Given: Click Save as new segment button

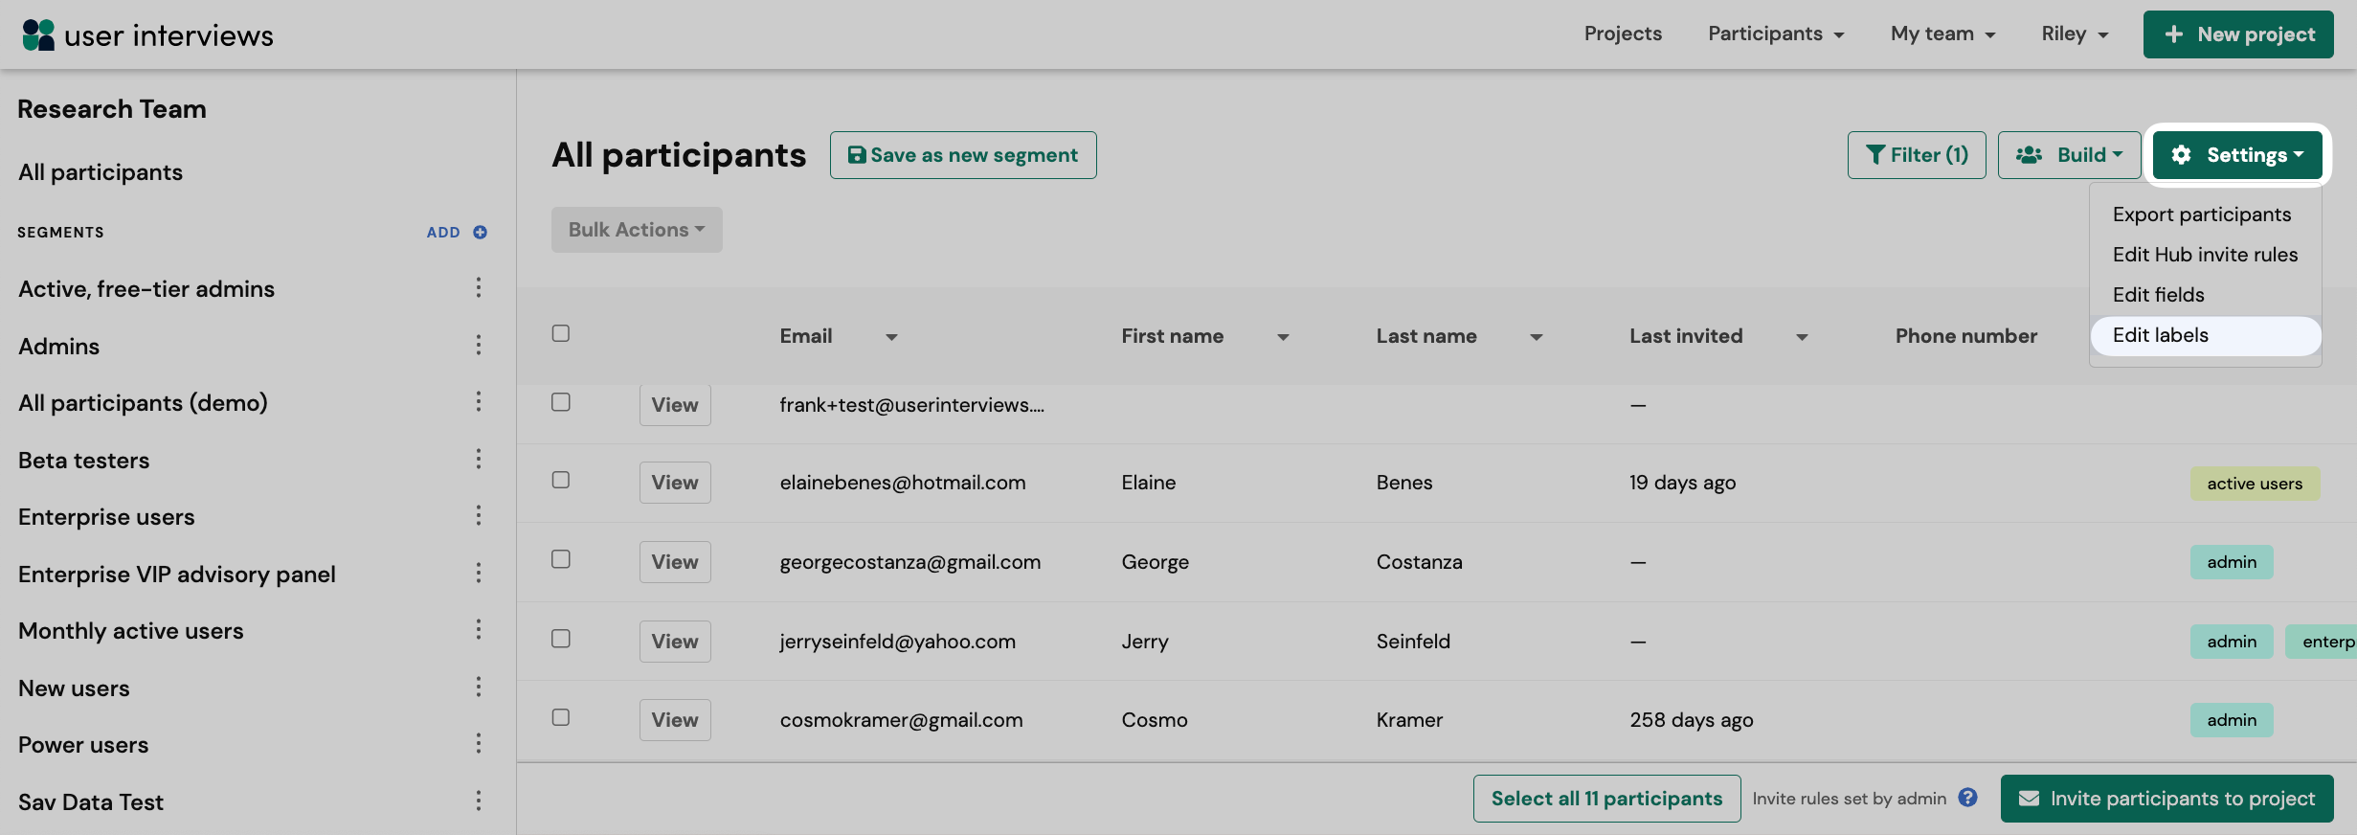Looking at the screenshot, I should pyautogui.click(x=963, y=155).
